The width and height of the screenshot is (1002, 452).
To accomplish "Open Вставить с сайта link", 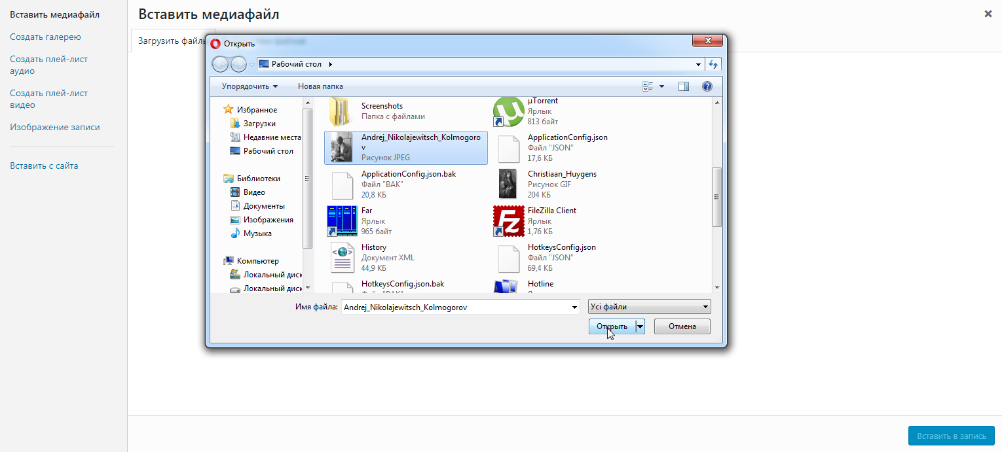I will tap(44, 165).
